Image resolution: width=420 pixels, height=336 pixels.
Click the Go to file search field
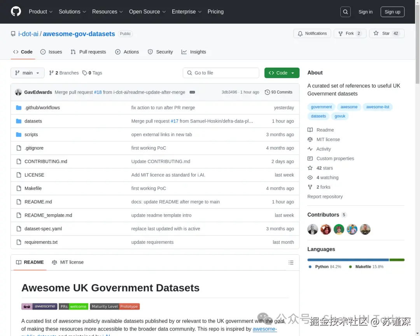pyautogui.click(x=221, y=73)
